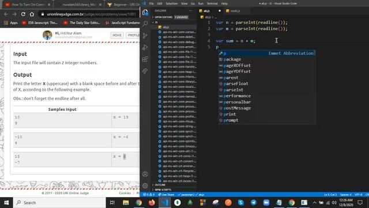369x208 pixels.
Task: Open the Run menu
Action: (x=201, y=3)
